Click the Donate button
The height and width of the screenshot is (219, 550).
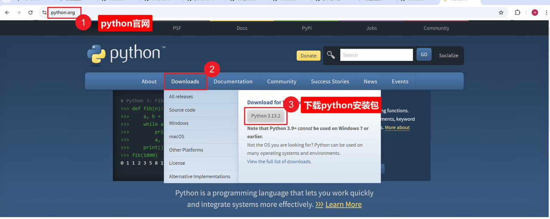point(309,56)
